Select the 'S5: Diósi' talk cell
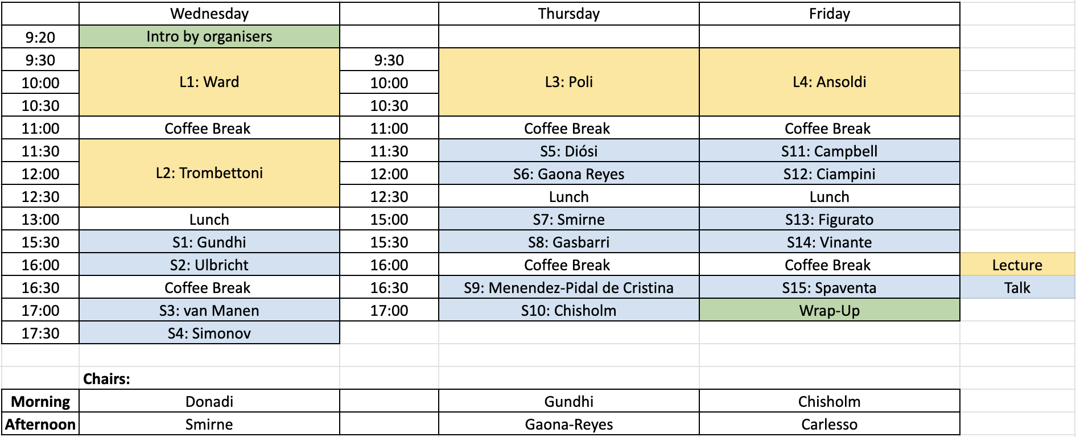1076x437 pixels. (x=569, y=151)
